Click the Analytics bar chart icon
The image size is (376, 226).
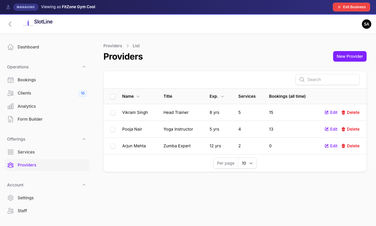[x=11, y=106]
